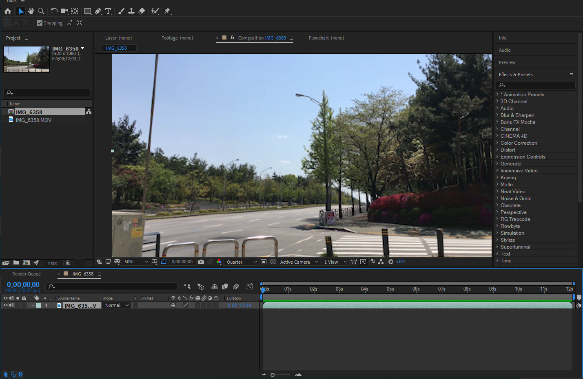Click the viewer timecode 0;00;00;00 button
This screenshot has width=583, height=379.
click(182, 262)
